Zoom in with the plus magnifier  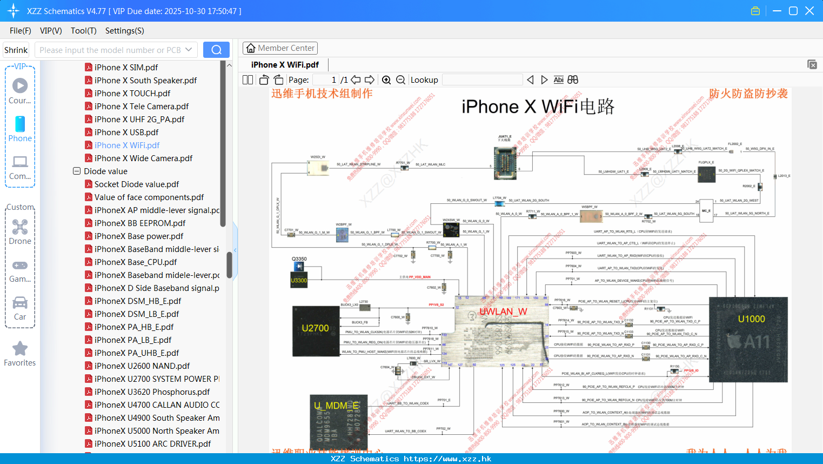pyautogui.click(x=386, y=79)
